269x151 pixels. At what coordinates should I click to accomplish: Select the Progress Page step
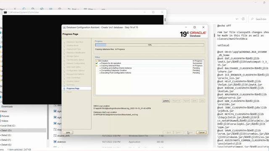pos(73,89)
